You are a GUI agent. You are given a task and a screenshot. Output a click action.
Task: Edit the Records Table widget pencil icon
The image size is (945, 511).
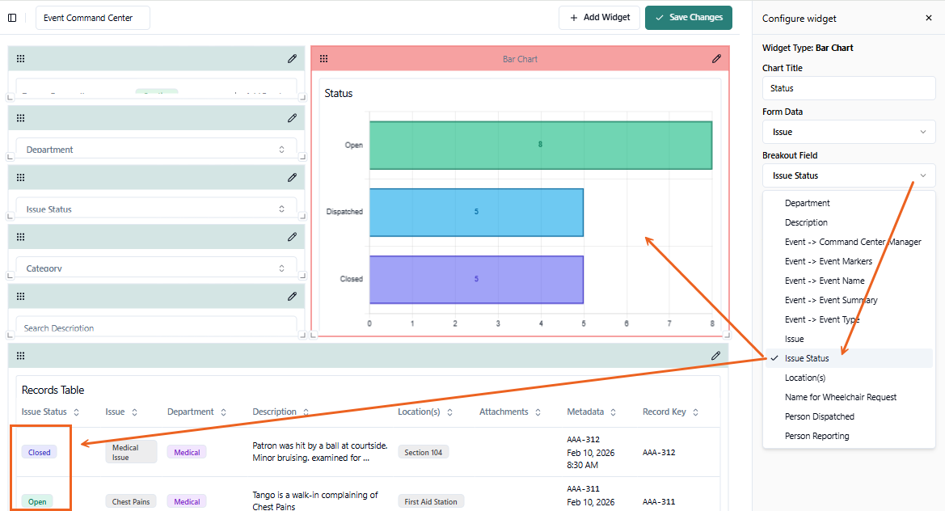pos(715,356)
